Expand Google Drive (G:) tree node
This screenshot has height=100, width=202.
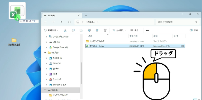pos(46,47)
